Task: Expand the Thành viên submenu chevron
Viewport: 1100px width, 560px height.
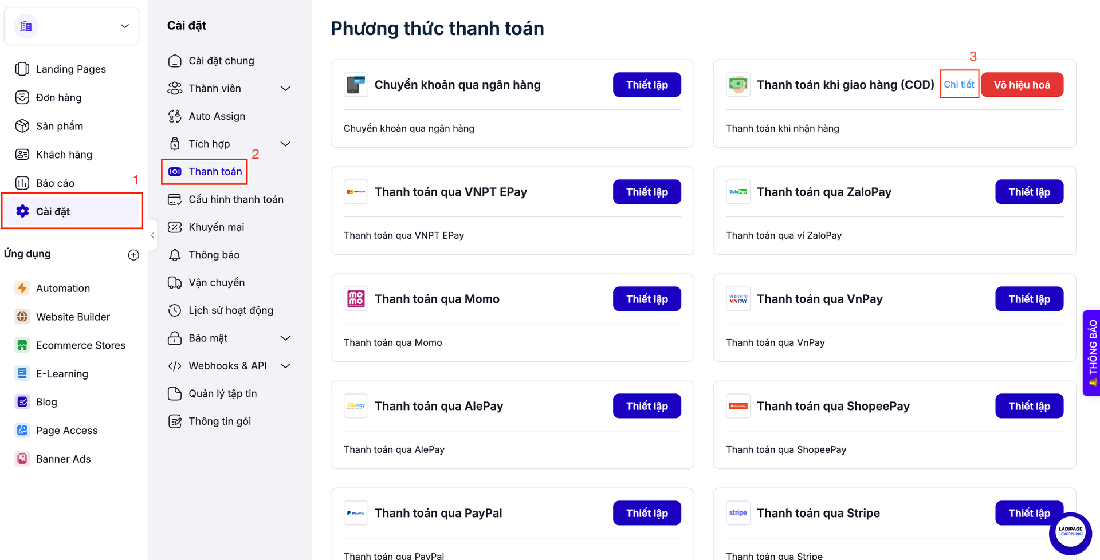Action: point(285,89)
